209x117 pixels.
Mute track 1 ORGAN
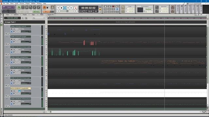coord(11,29)
